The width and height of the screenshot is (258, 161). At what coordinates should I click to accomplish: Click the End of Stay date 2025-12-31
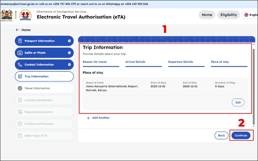pyautogui.click(x=190, y=86)
